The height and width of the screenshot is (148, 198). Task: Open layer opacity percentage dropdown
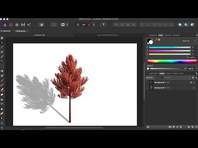pos(159,78)
